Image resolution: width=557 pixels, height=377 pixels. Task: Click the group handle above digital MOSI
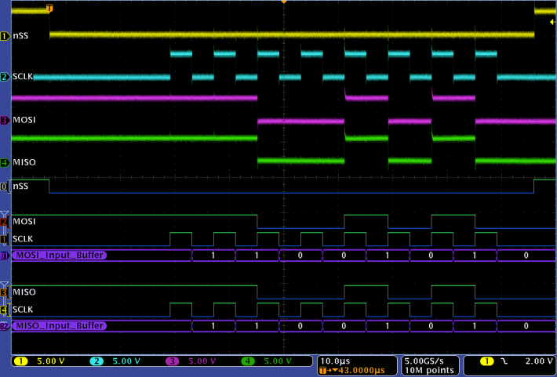point(4,214)
